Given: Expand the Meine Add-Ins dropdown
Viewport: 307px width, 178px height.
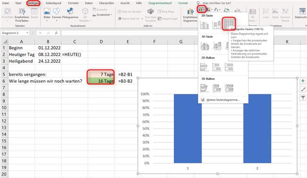Looking at the screenshot, I should pos(142,18).
